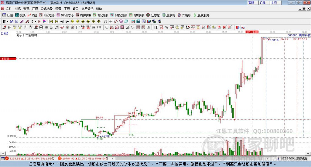311x167 pixels.
Task: Click the status bar right scroll arrow
Action: (x=267, y=159)
